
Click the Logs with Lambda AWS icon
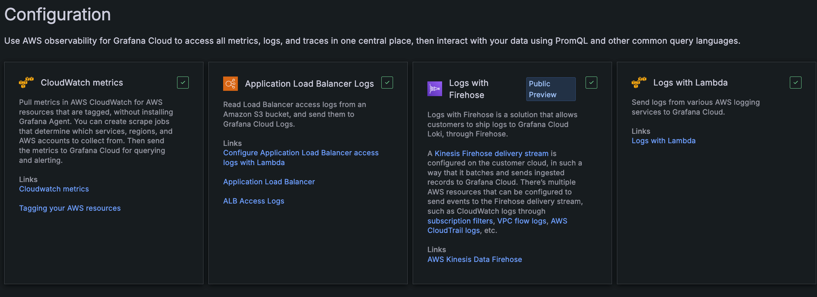[x=639, y=83]
